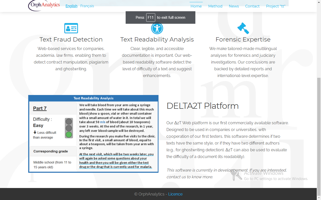Open the Project "tt" menu item
This screenshot has height=200, width=321.
pos(276,6)
